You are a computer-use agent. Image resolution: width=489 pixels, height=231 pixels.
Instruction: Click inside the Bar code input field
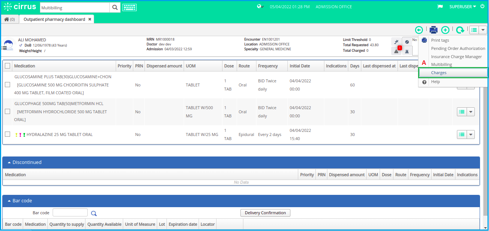click(x=70, y=213)
